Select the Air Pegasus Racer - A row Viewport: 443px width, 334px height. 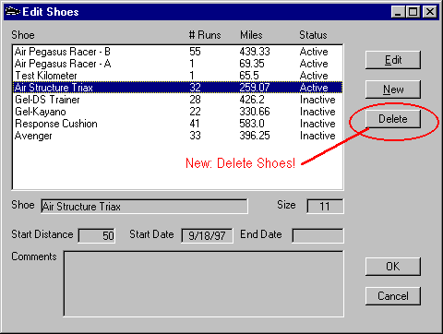(x=177, y=64)
